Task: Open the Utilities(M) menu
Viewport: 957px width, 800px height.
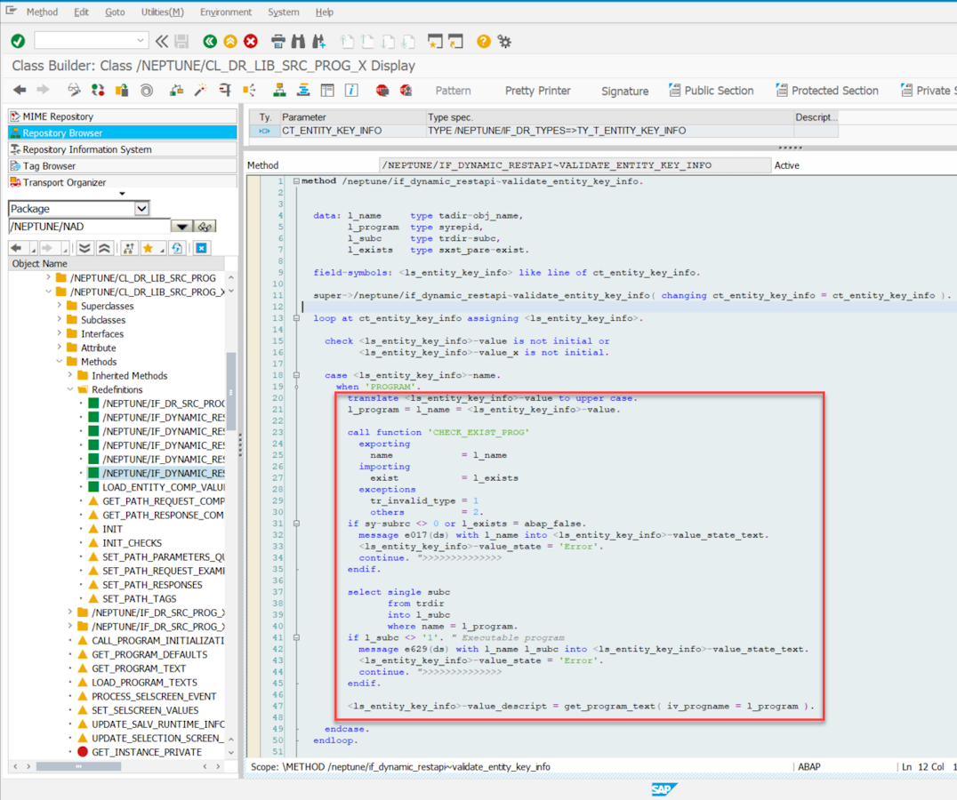Action: (x=162, y=12)
